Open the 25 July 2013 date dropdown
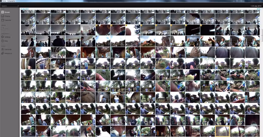Viewport: 263px width, 137px height. click(x=256, y=6)
